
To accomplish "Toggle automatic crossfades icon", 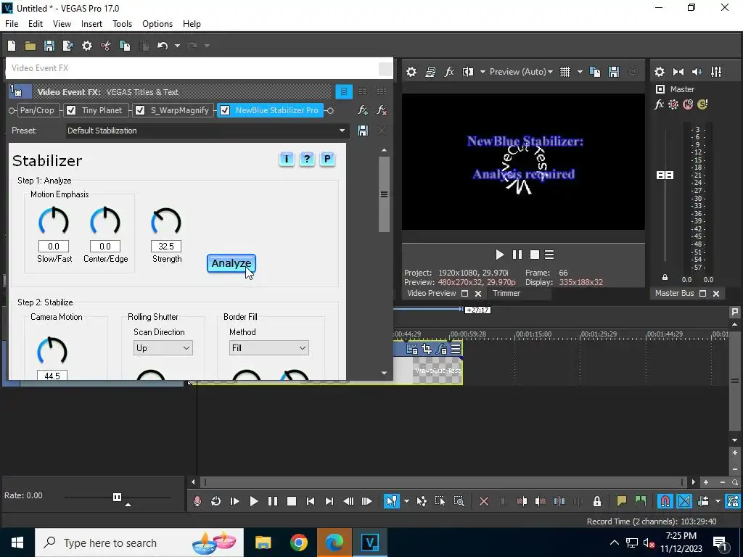I will pyautogui.click(x=684, y=501).
